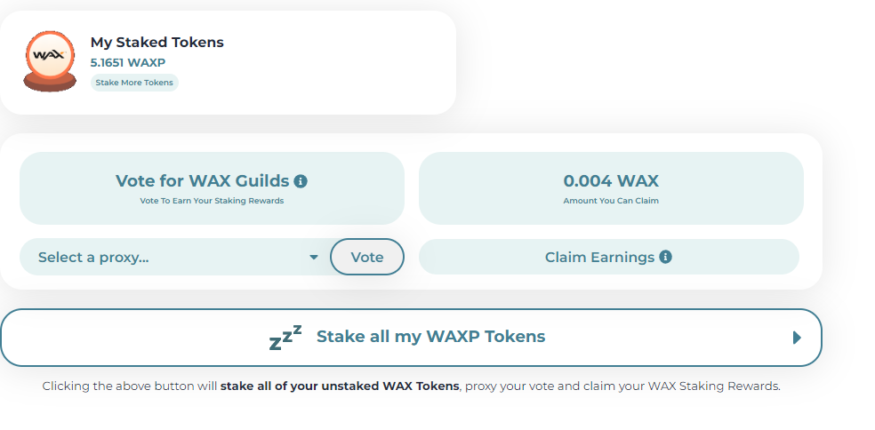Image resolution: width=875 pixels, height=430 pixels.
Task: Select Stake all my WAXP Tokens label
Action: [430, 337]
